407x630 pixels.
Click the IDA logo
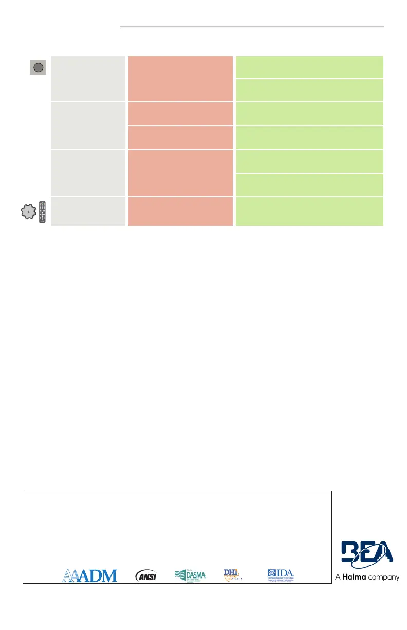point(281,574)
